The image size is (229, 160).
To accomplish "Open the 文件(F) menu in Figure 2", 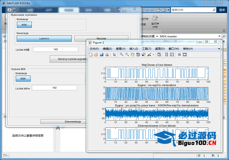I will [94, 49].
